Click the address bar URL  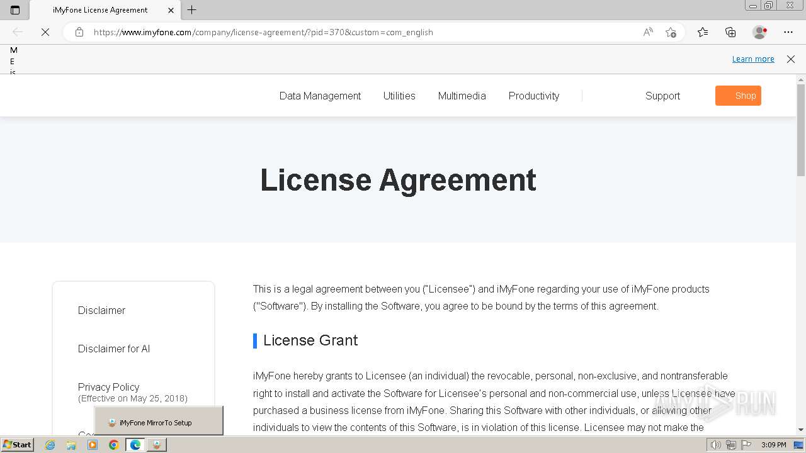tap(263, 32)
